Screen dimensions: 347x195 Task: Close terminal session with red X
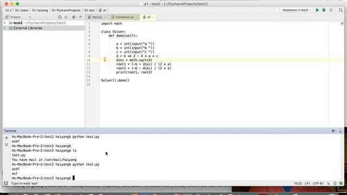pos(7,145)
